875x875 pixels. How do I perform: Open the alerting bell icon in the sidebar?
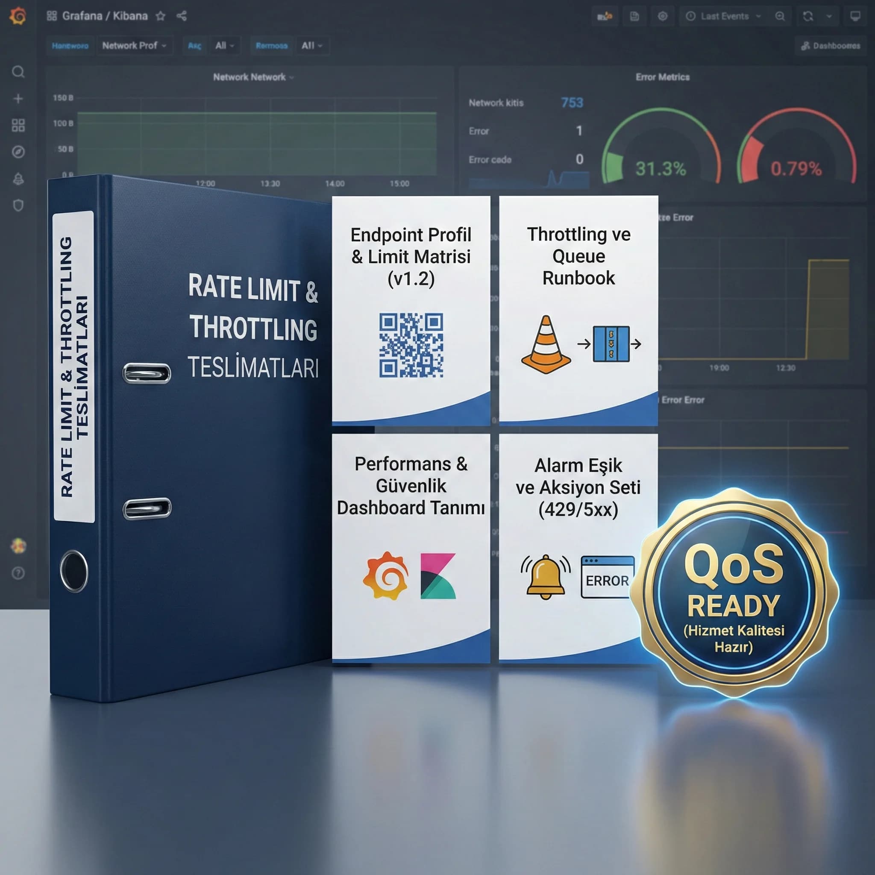(x=18, y=179)
